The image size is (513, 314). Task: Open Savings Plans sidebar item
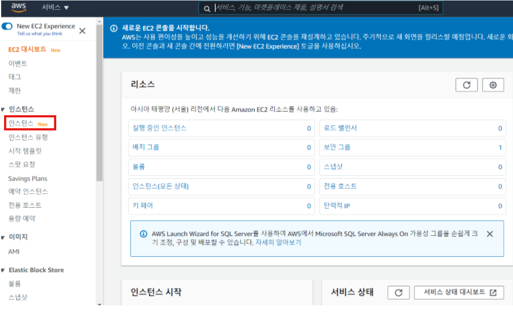28,179
